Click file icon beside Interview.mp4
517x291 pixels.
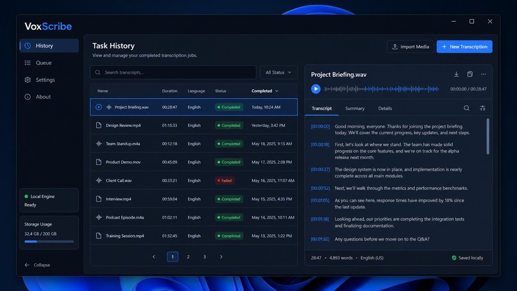click(x=99, y=199)
